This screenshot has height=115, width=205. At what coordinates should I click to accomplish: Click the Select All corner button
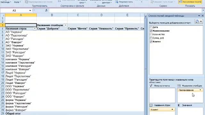click(x=3, y=15)
